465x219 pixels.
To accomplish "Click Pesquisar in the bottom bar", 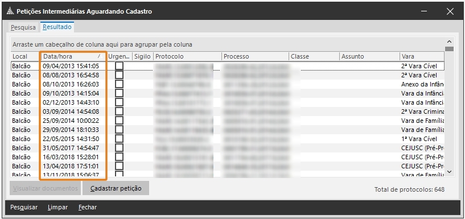I will (x=24, y=207).
